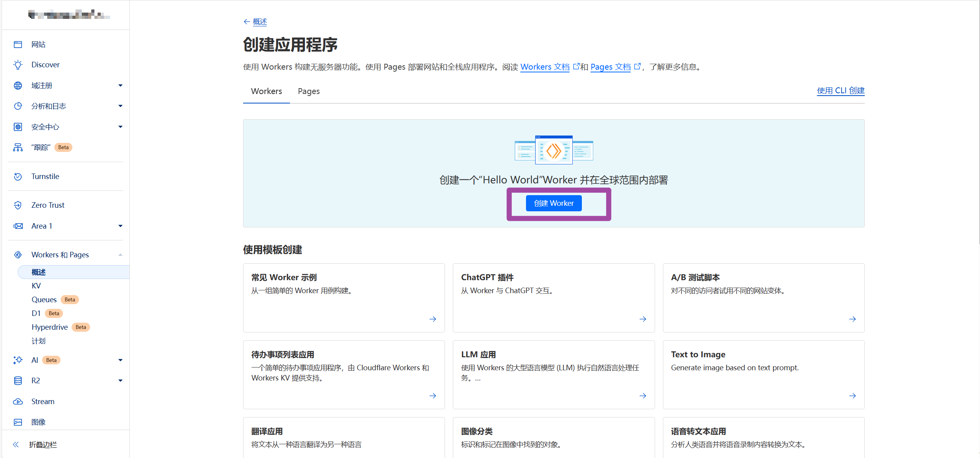This screenshot has height=458, width=980.
Task: Click the 折叠边栏 double-chevron icon
Action: coord(16,445)
